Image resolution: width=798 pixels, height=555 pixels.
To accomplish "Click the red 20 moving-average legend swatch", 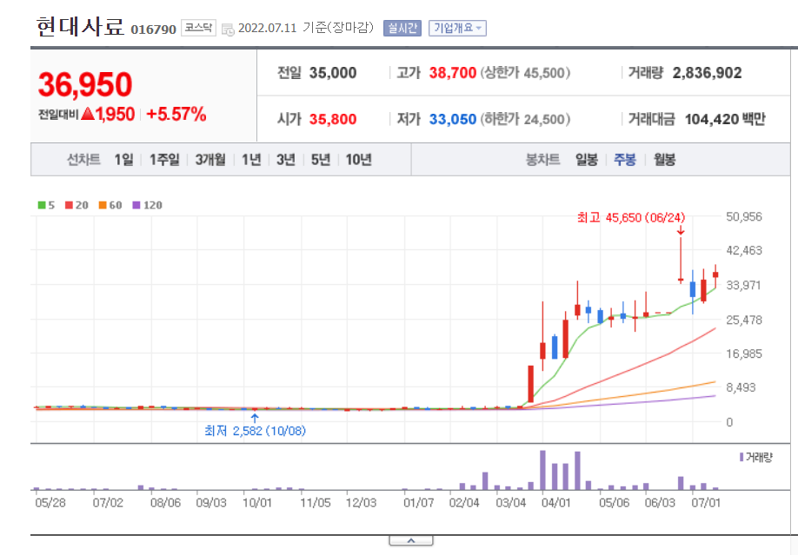I will point(70,205).
